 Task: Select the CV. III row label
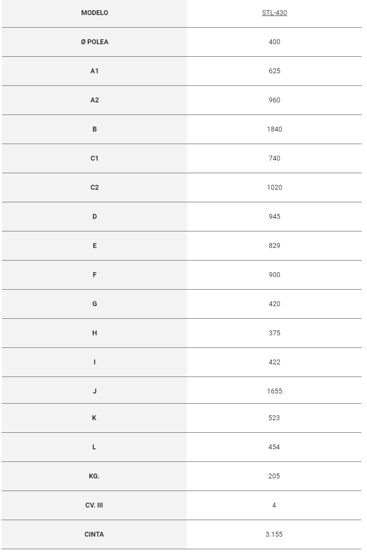(94, 505)
